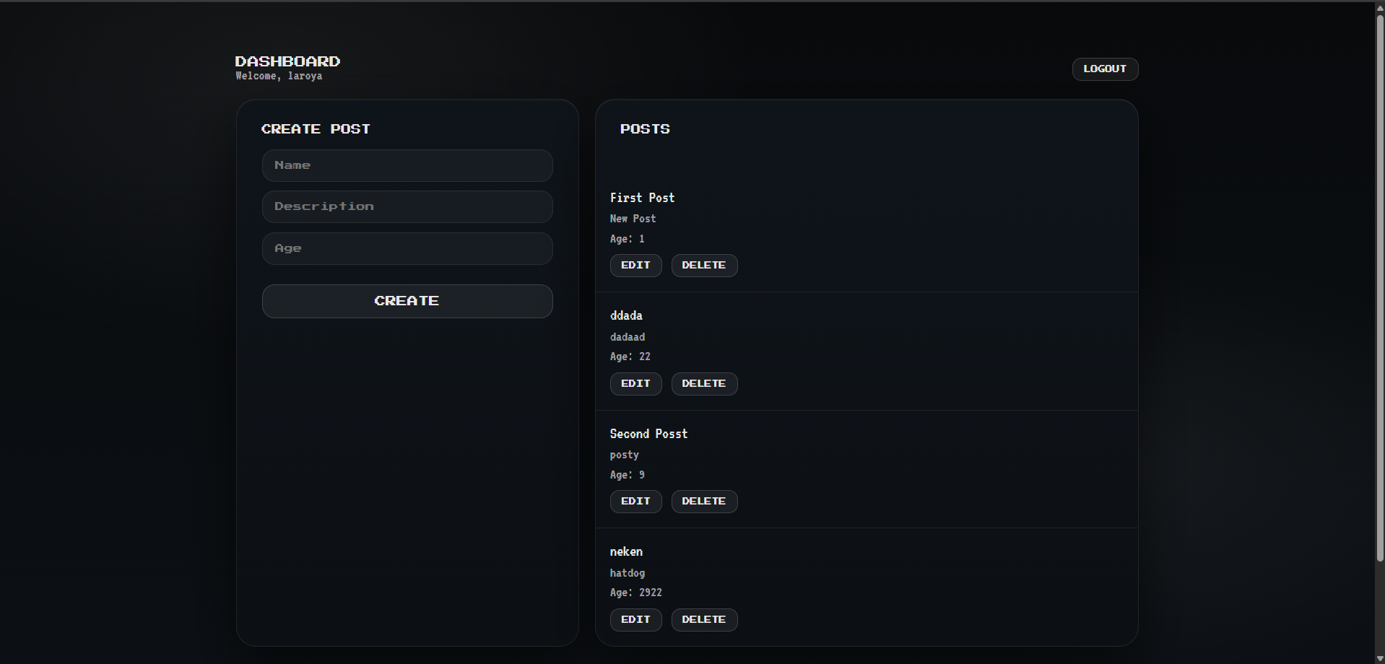Click the page scrollbar up arrow
1385x664 pixels.
coord(1380,8)
